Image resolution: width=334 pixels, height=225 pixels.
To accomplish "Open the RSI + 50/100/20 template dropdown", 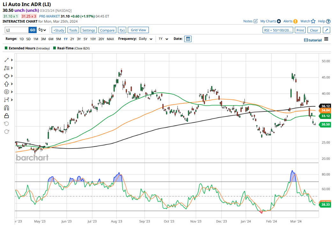I will [278, 30].
